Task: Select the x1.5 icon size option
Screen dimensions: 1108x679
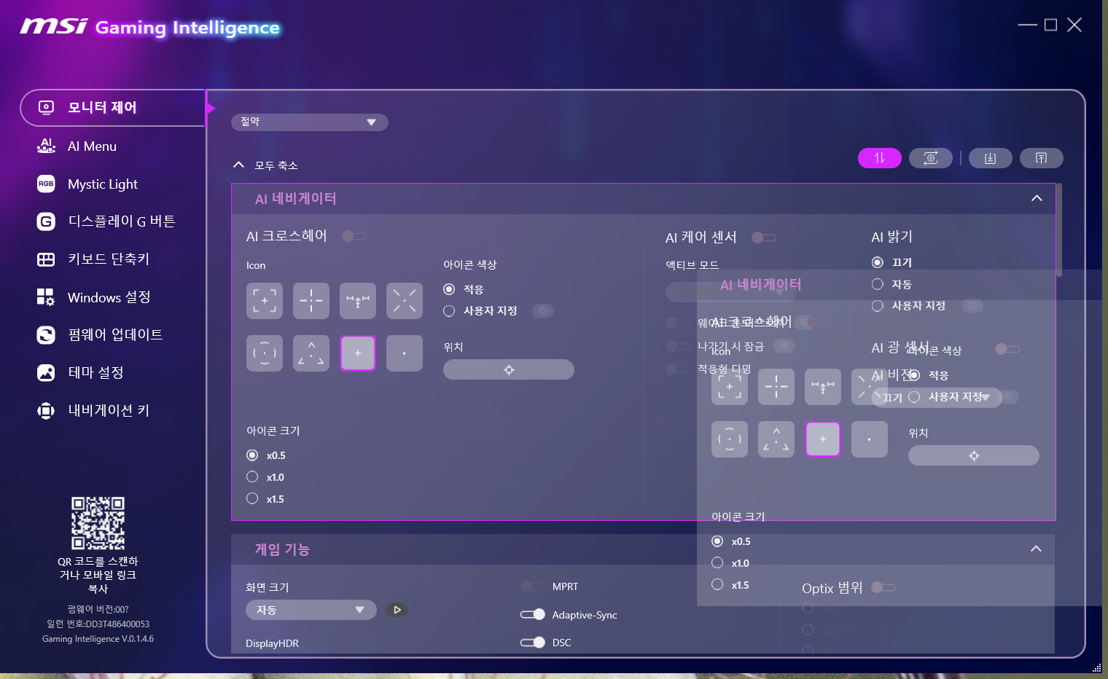Action: tap(252, 498)
